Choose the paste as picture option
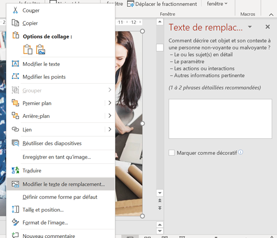Image resolution: width=277 pixels, height=238 pixels. pos(41,49)
